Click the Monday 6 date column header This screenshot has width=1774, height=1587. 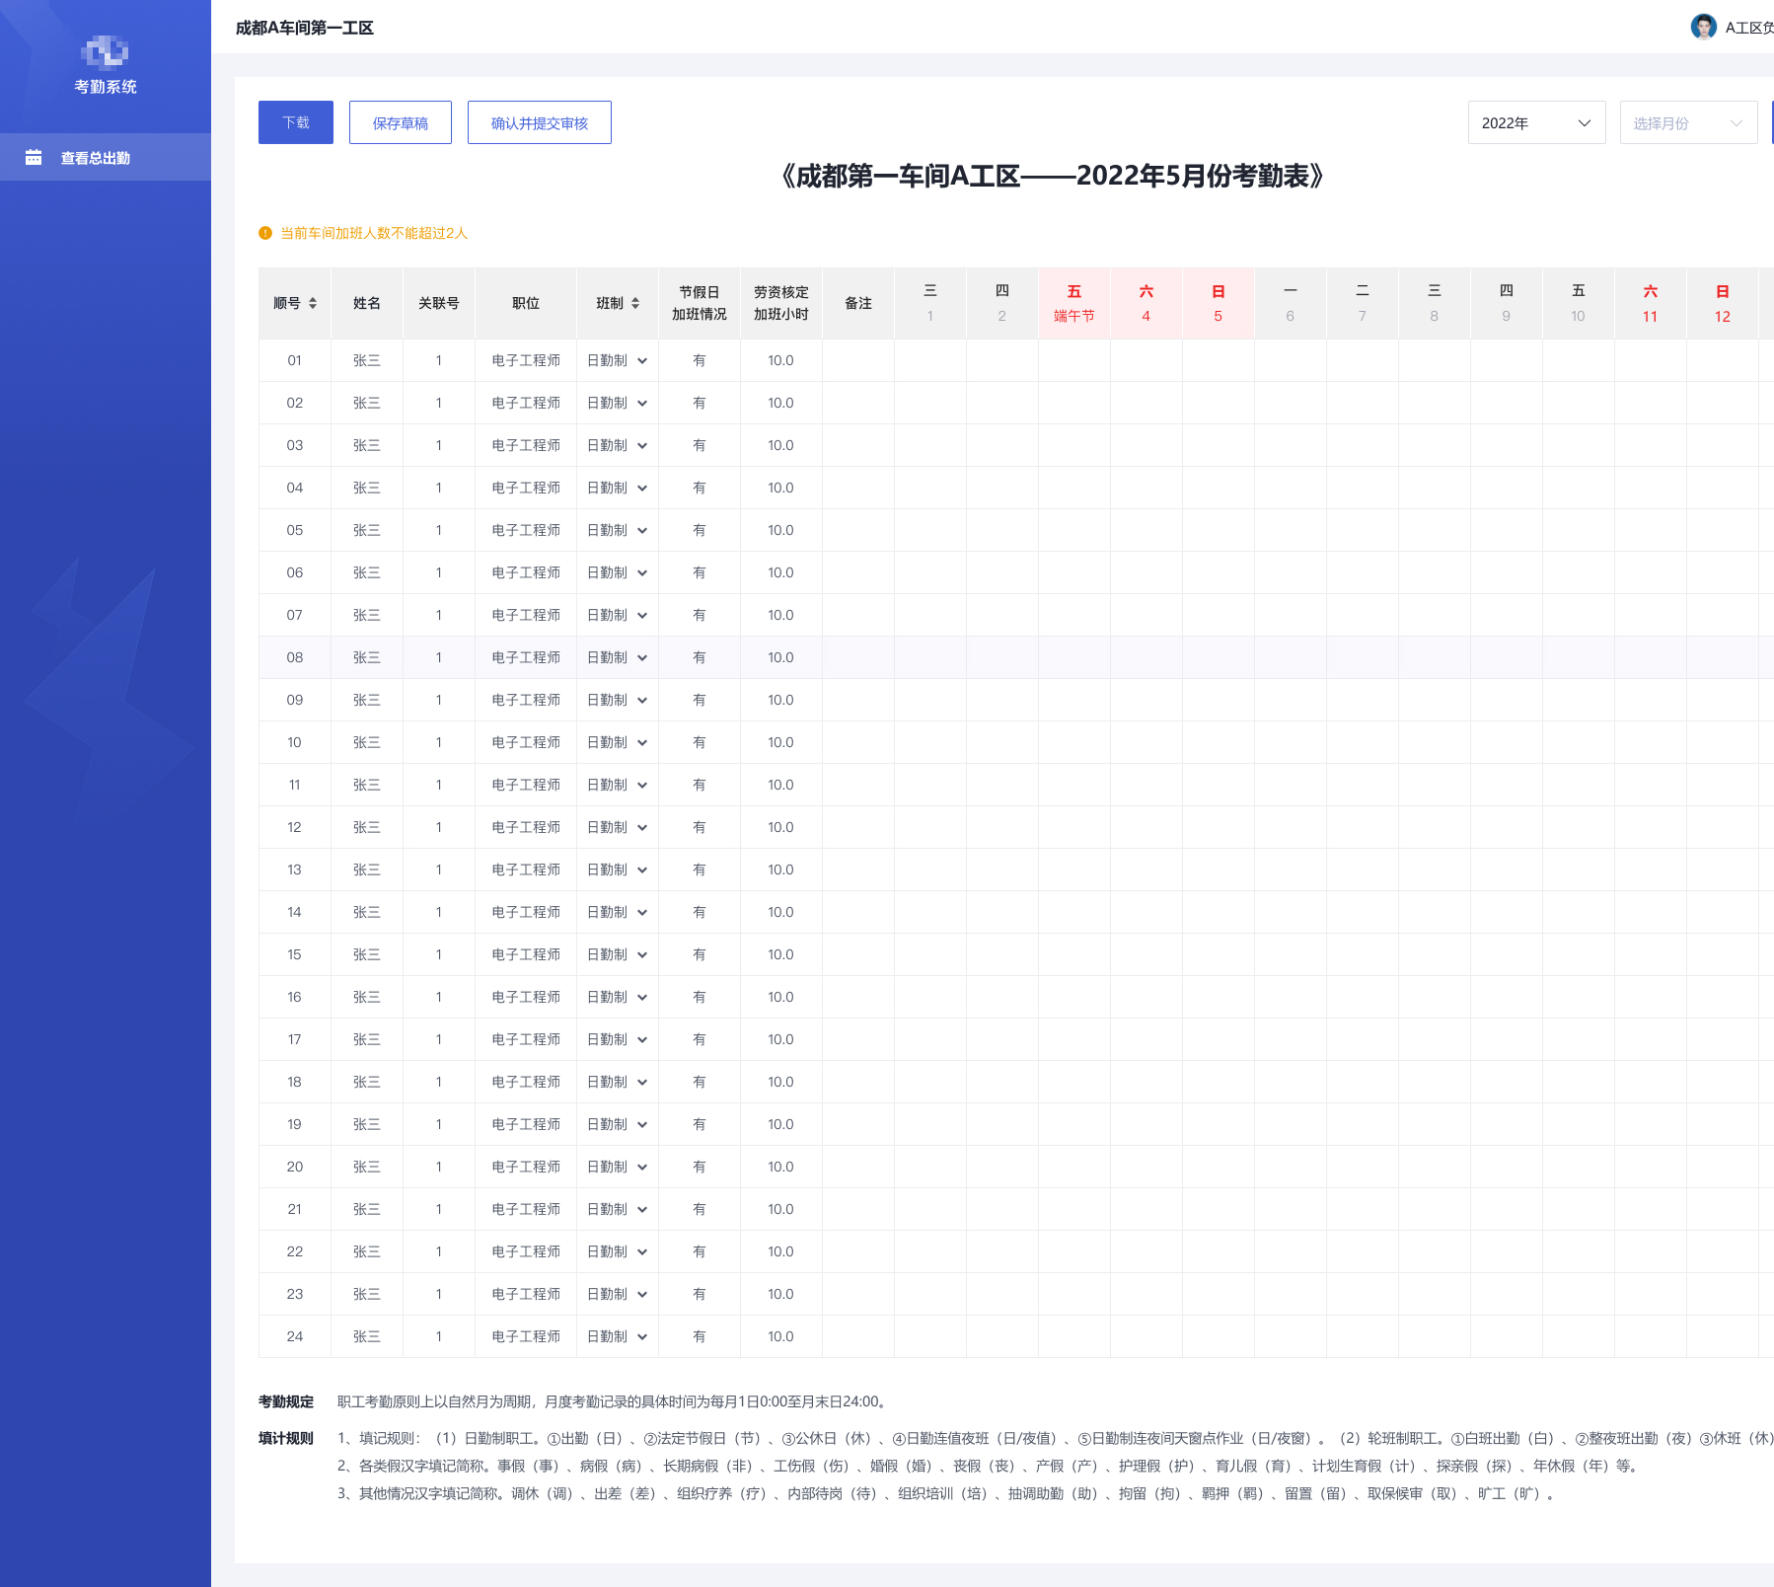click(1291, 303)
